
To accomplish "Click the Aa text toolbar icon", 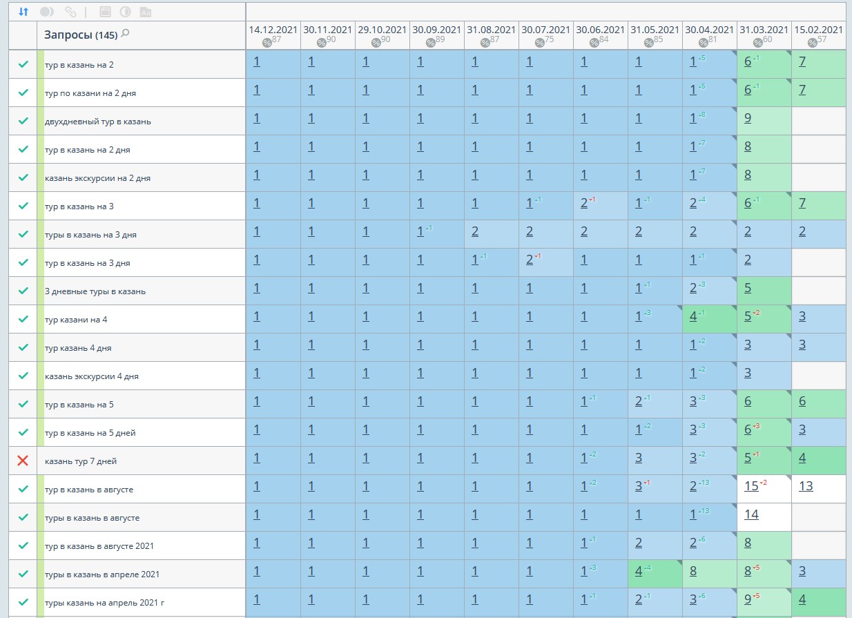I will pos(145,12).
